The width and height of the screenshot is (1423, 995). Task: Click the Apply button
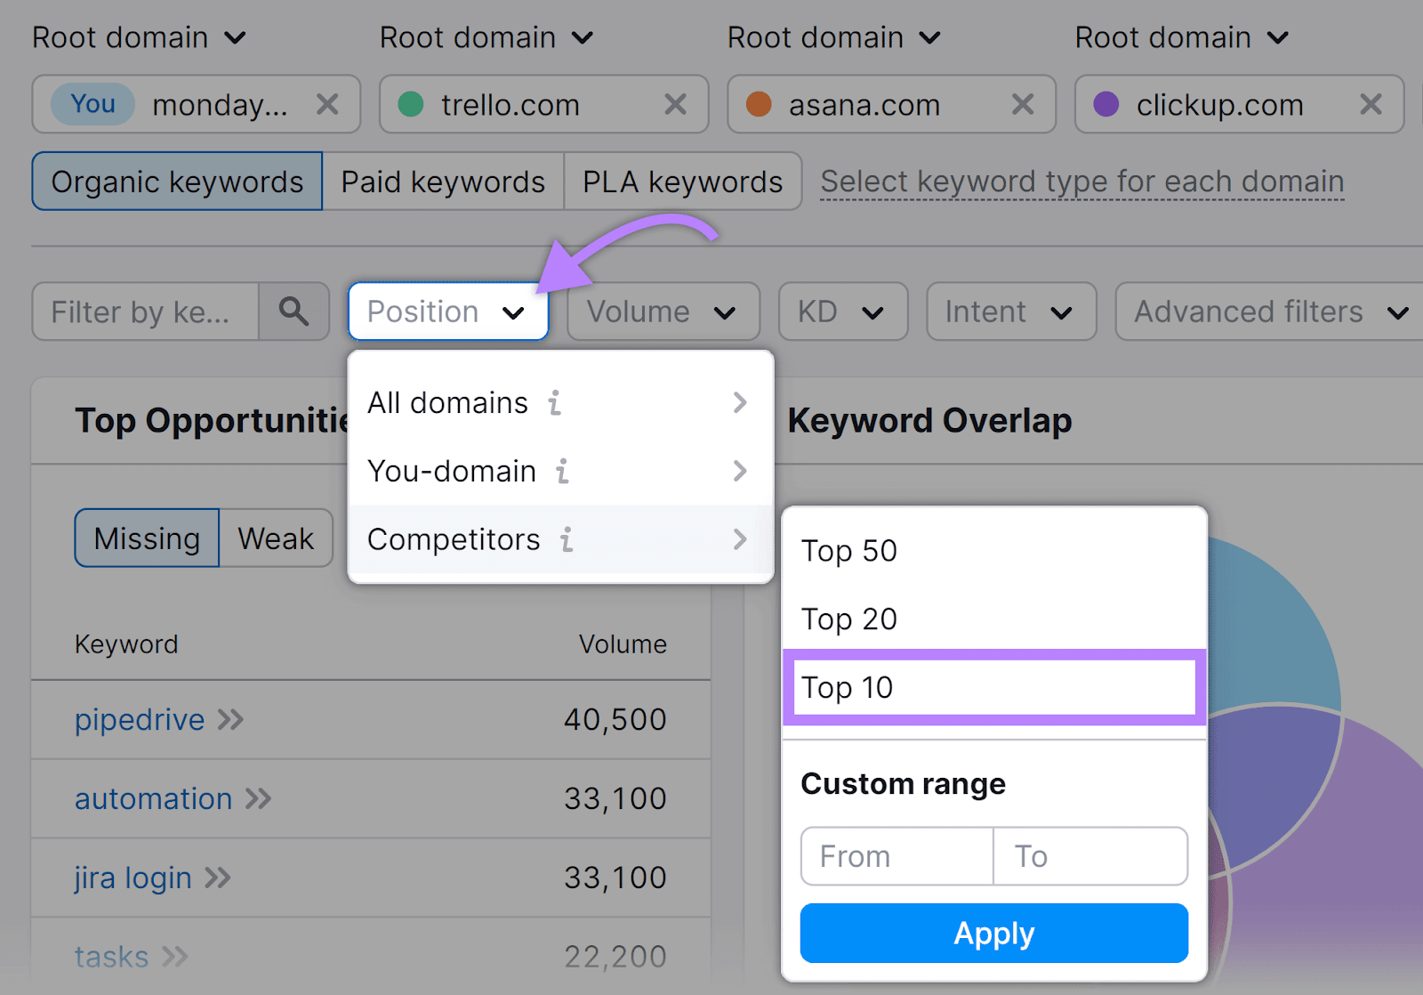coord(993,933)
